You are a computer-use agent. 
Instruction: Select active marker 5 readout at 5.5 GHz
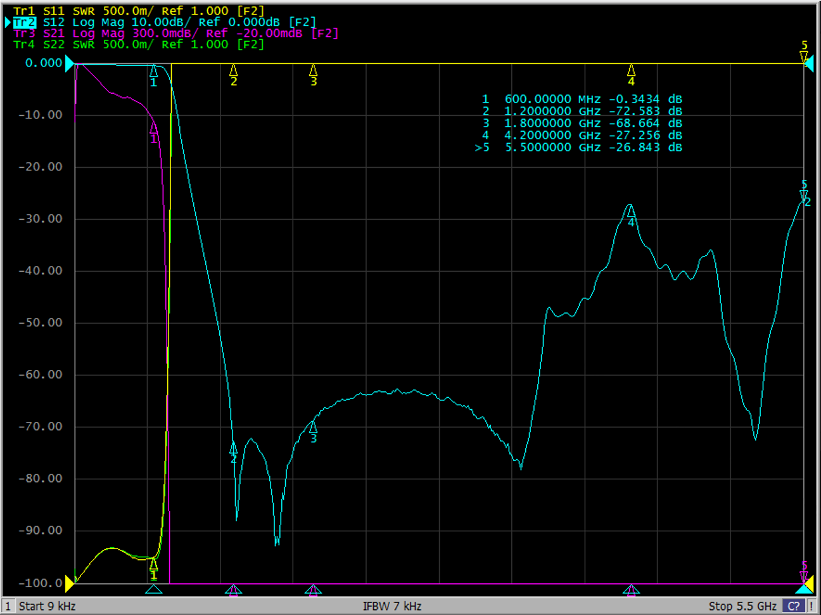pyautogui.click(x=578, y=148)
